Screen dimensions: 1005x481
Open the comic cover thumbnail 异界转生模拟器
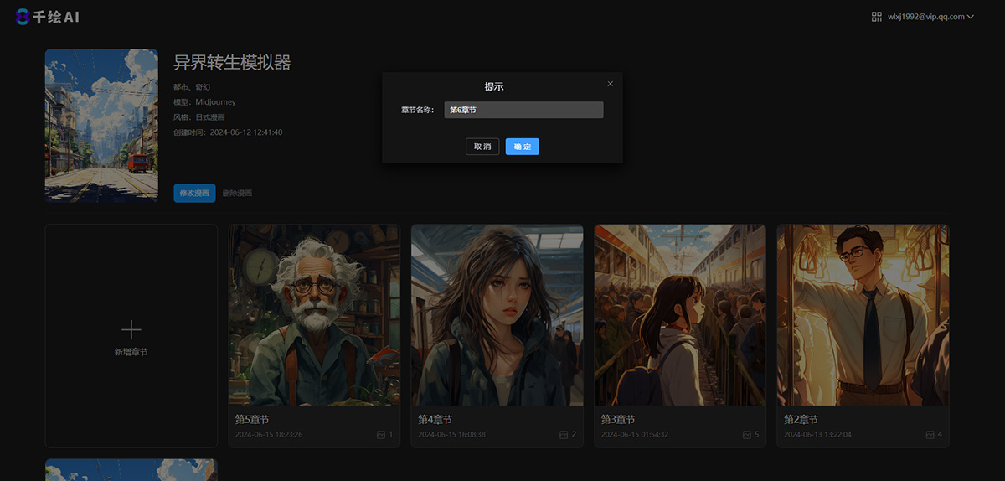(101, 126)
